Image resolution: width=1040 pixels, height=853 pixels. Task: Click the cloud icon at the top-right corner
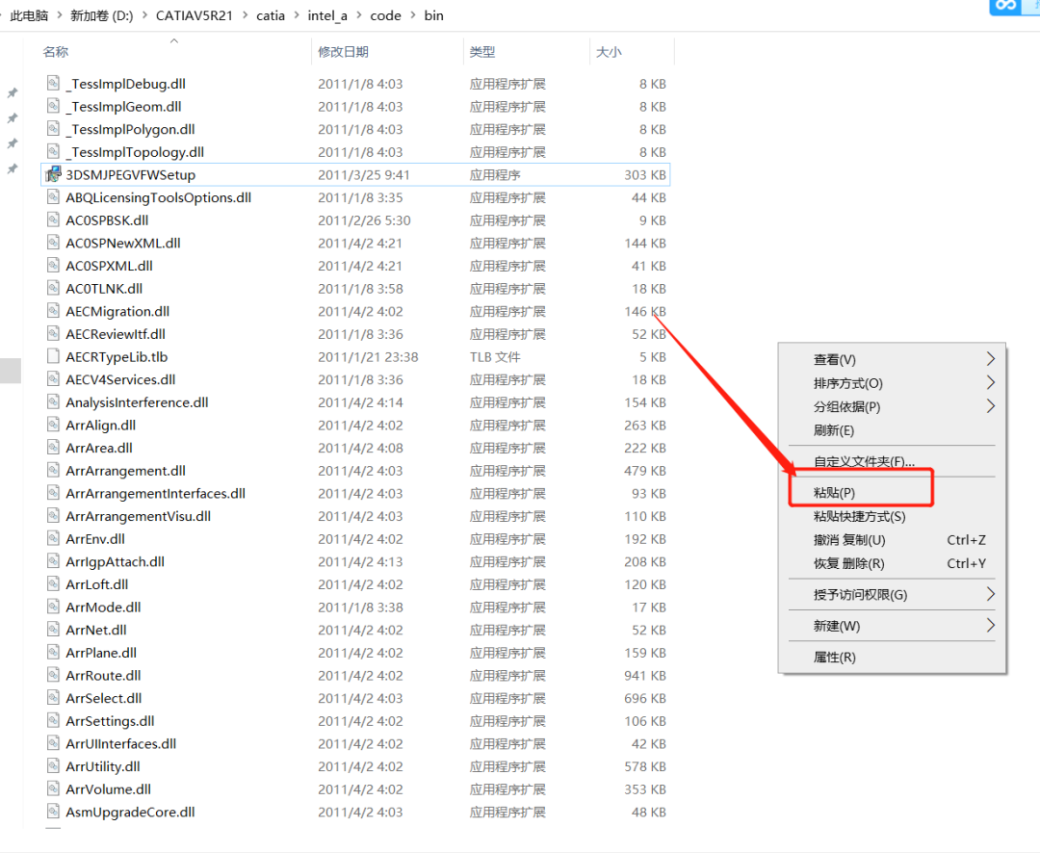[x=1005, y=6]
